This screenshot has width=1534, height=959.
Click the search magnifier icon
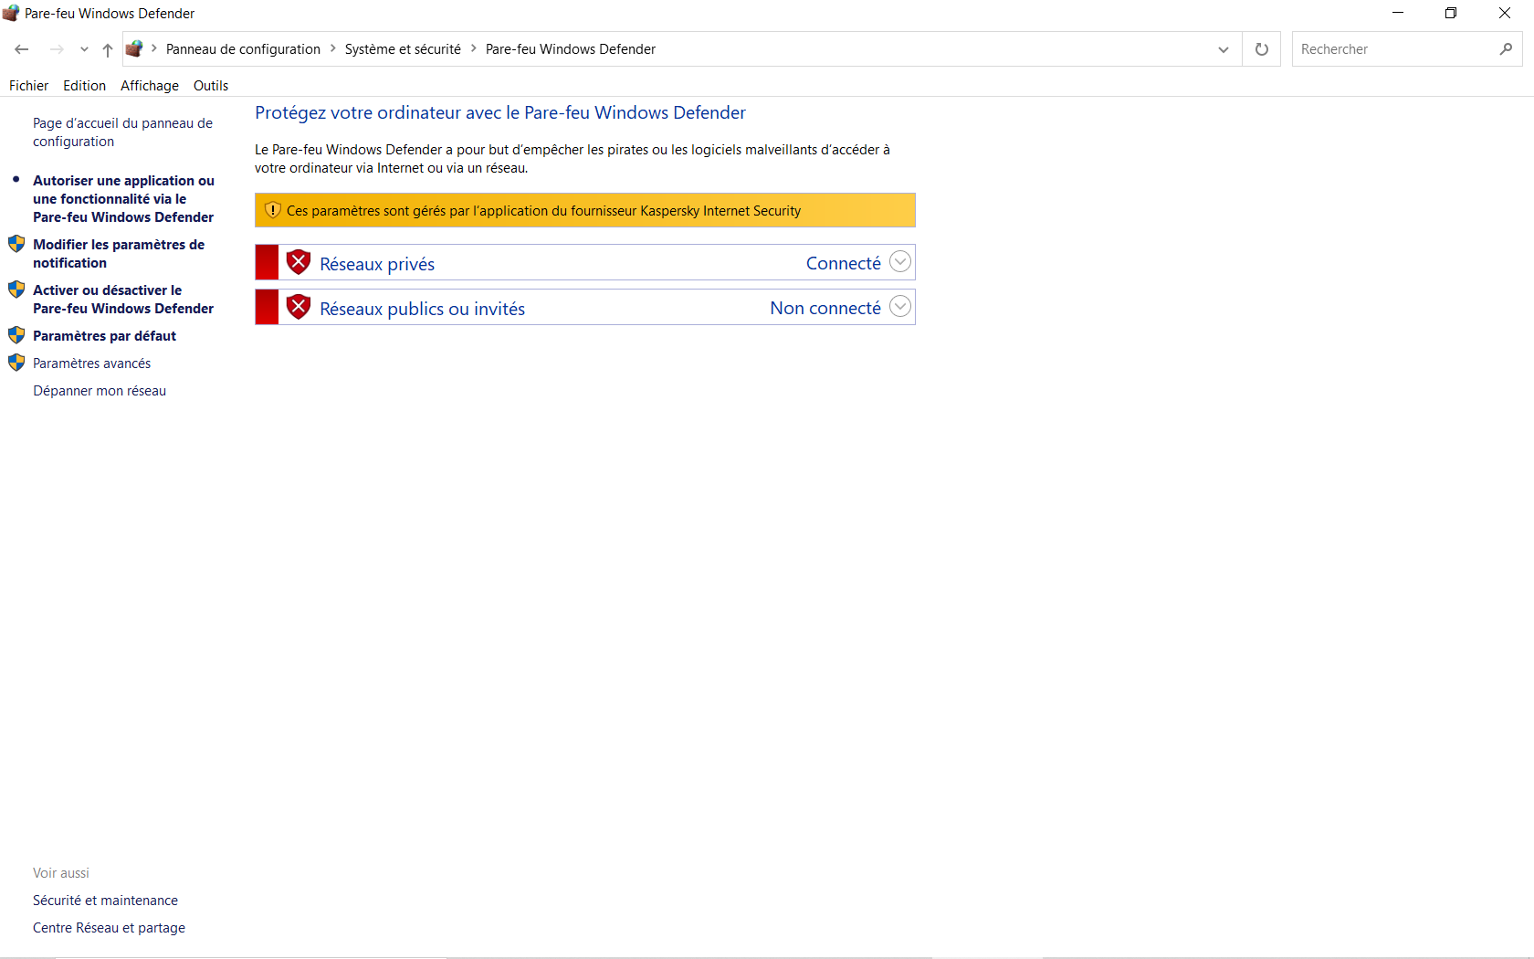tap(1506, 49)
